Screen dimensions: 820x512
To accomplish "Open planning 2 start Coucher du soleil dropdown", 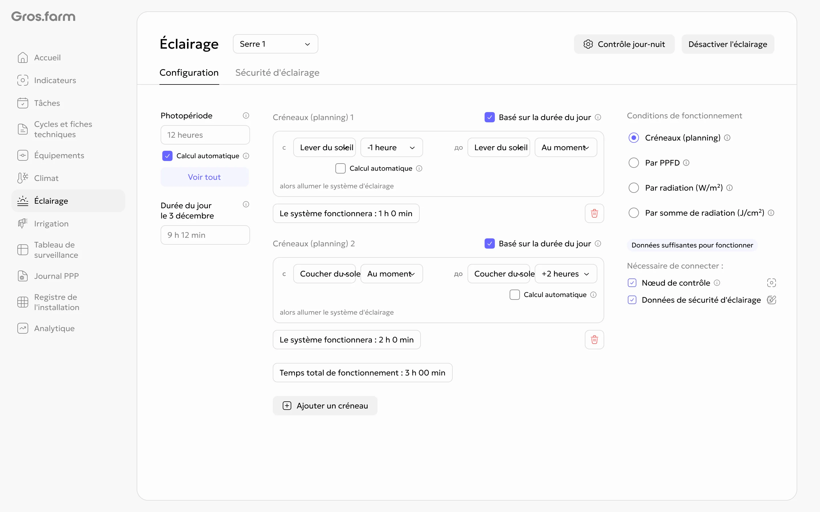I will coord(325,274).
